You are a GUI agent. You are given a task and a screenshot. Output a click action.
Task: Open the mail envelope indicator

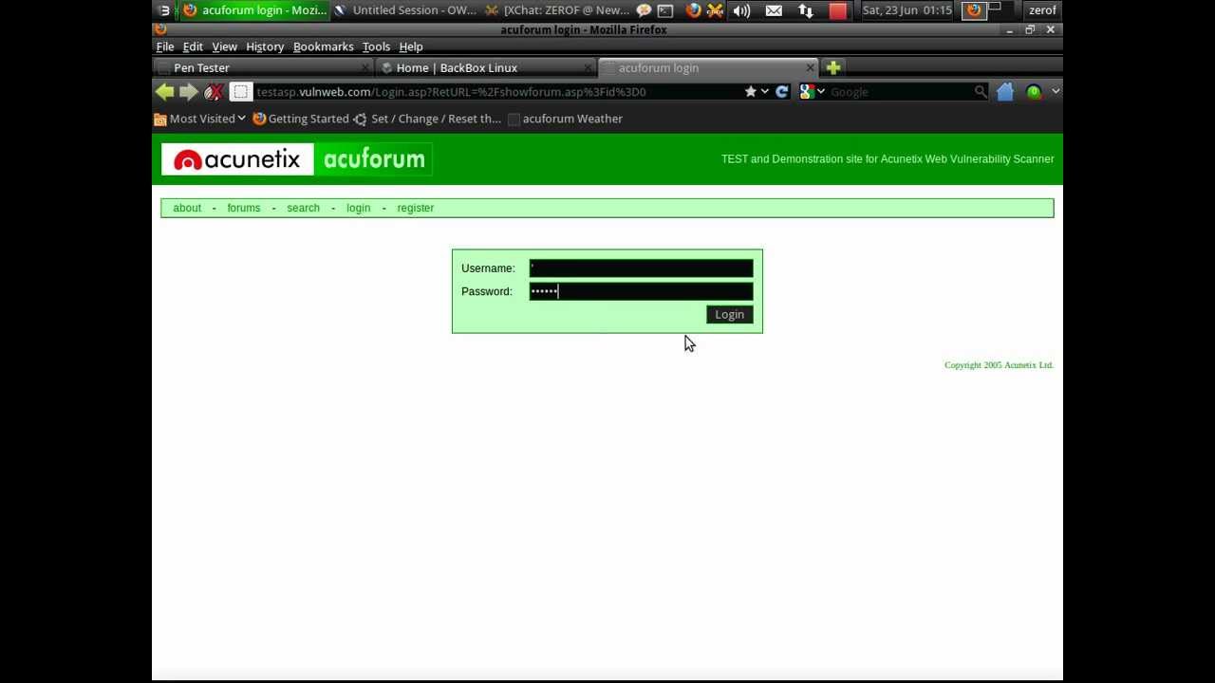pyautogui.click(x=774, y=10)
